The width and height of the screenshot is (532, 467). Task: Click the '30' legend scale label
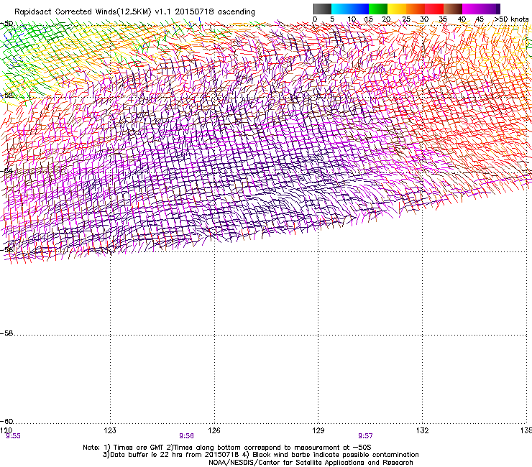click(x=424, y=19)
